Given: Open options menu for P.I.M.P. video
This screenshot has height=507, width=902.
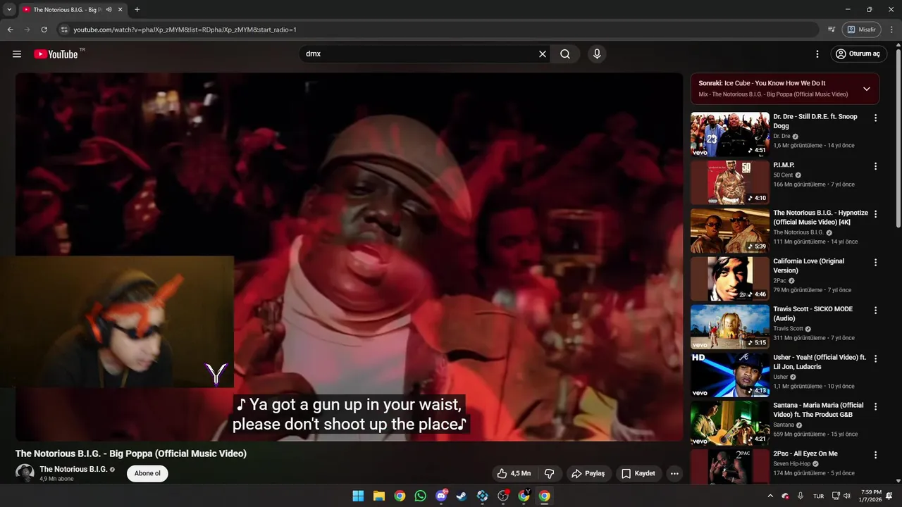Looking at the screenshot, I should click(x=875, y=166).
